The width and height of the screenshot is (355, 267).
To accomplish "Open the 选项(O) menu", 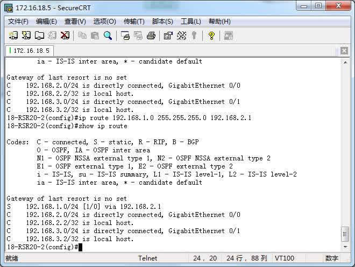I will pyautogui.click(x=104, y=22).
